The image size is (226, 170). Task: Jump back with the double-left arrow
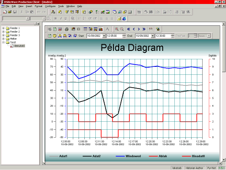point(128,29)
